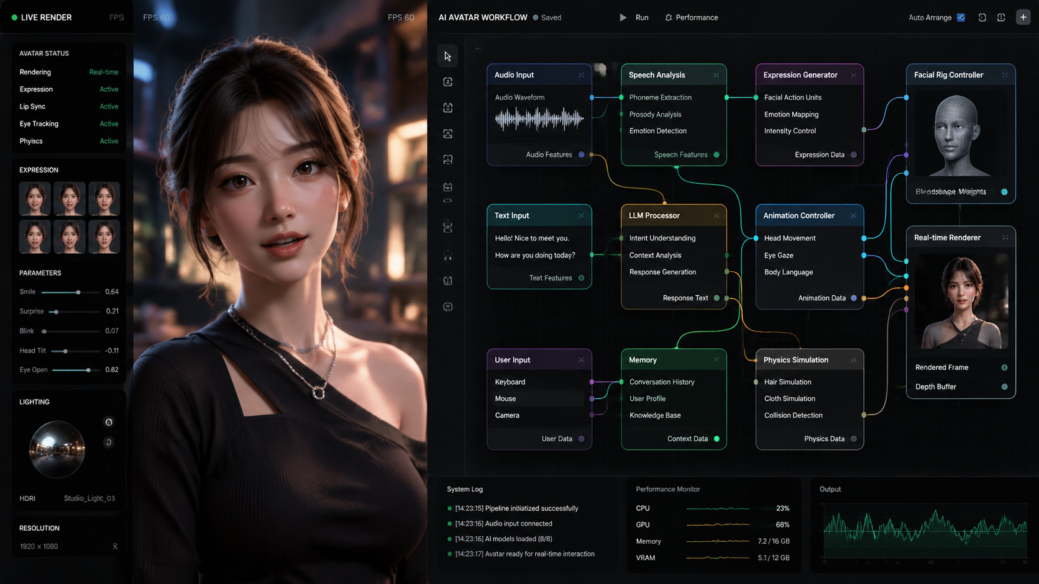Image resolution: width=1039 pixels, height=584 pixels.
Task: Click the audio waveform in Audio Input node
Action: coord(539,119)
